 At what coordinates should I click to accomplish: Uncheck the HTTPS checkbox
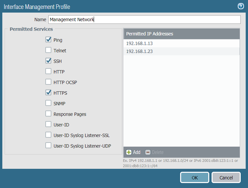click(x=48, y=93)
